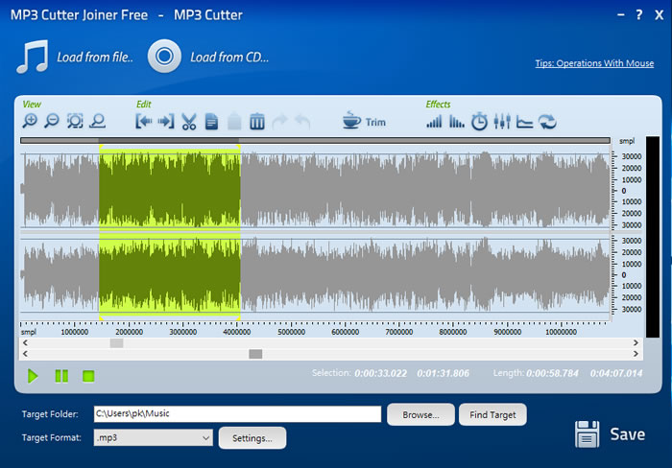
Task: Click the upper scrollbar left arrow
Action: point(25,343)
